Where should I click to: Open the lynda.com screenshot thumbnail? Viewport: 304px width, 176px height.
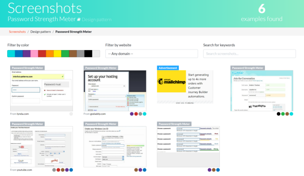(x=42, y=91)
